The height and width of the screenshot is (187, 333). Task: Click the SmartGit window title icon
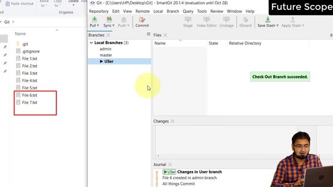pos(93,3)
